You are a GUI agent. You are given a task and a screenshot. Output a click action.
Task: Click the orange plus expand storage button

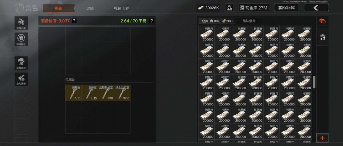coord(322,138)
